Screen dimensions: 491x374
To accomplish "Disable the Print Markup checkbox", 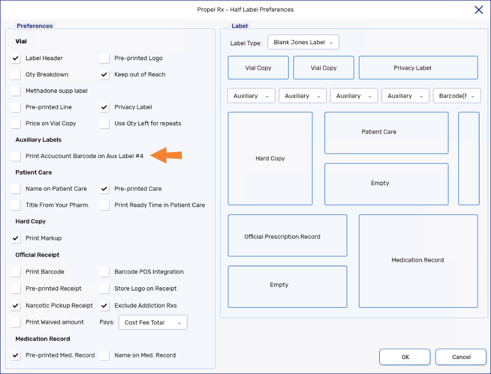I will (x=15, y=238).
